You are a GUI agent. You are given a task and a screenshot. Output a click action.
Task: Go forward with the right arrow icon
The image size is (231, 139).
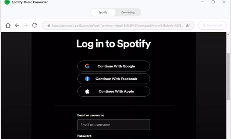(x=26, y=25)
